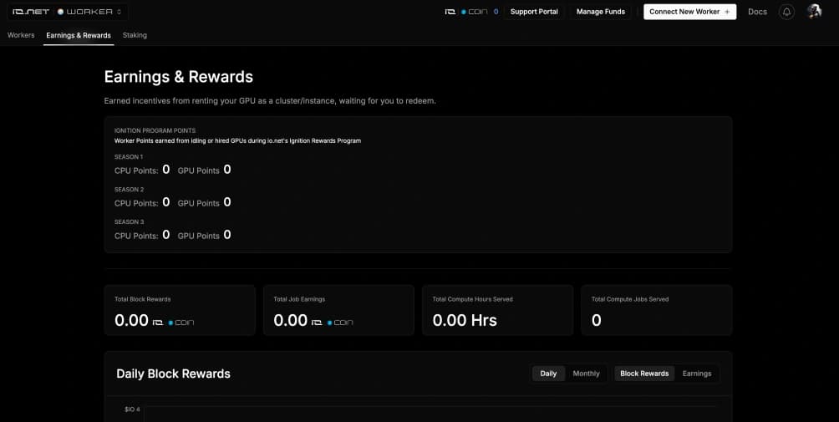
Task: Switch to the Staking tab
Action: click(x=135, y=35)
